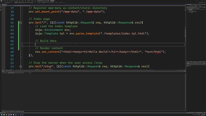The width and height of the screenshot is (206, 116).
Task: Open the Debug menu
Action: pyautogui.click(x=17, y=1)
